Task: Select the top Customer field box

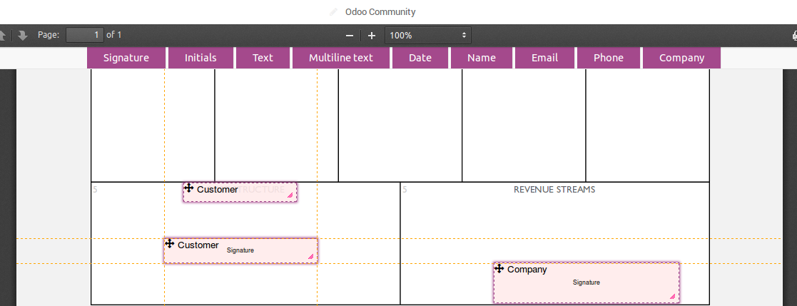Action: 240,192
